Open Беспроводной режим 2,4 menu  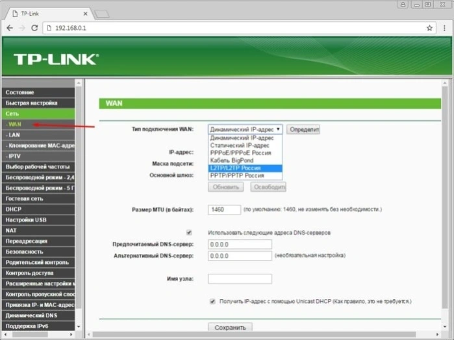[x=38, y=177]
